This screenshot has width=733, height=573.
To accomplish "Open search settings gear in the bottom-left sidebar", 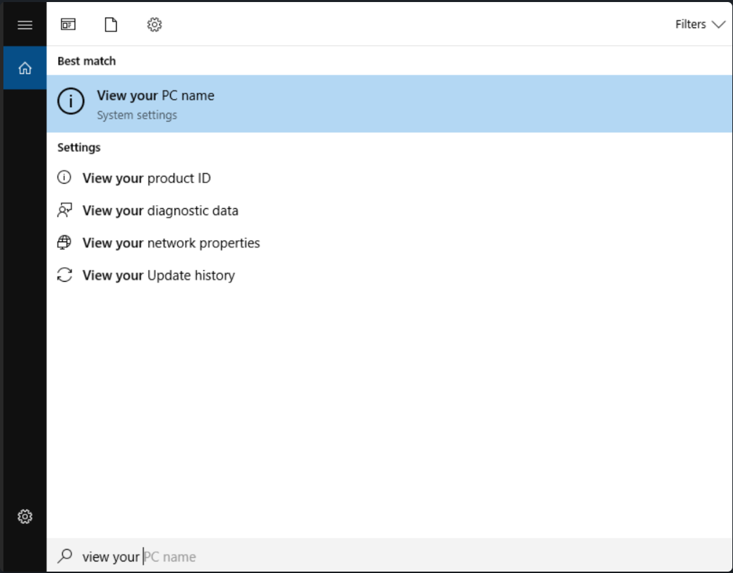I will (x=25, y=516).
